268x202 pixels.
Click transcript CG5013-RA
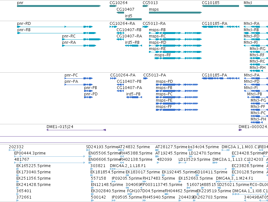pyautogui.click(x=145, y=27)
